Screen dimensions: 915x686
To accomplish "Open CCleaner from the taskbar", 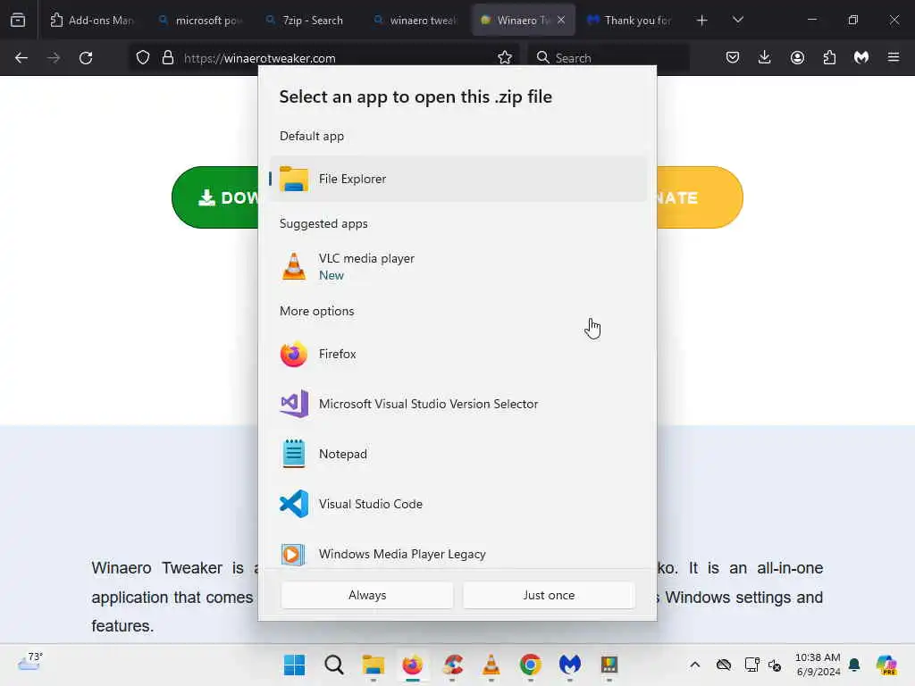I will (x=452, y=665).
